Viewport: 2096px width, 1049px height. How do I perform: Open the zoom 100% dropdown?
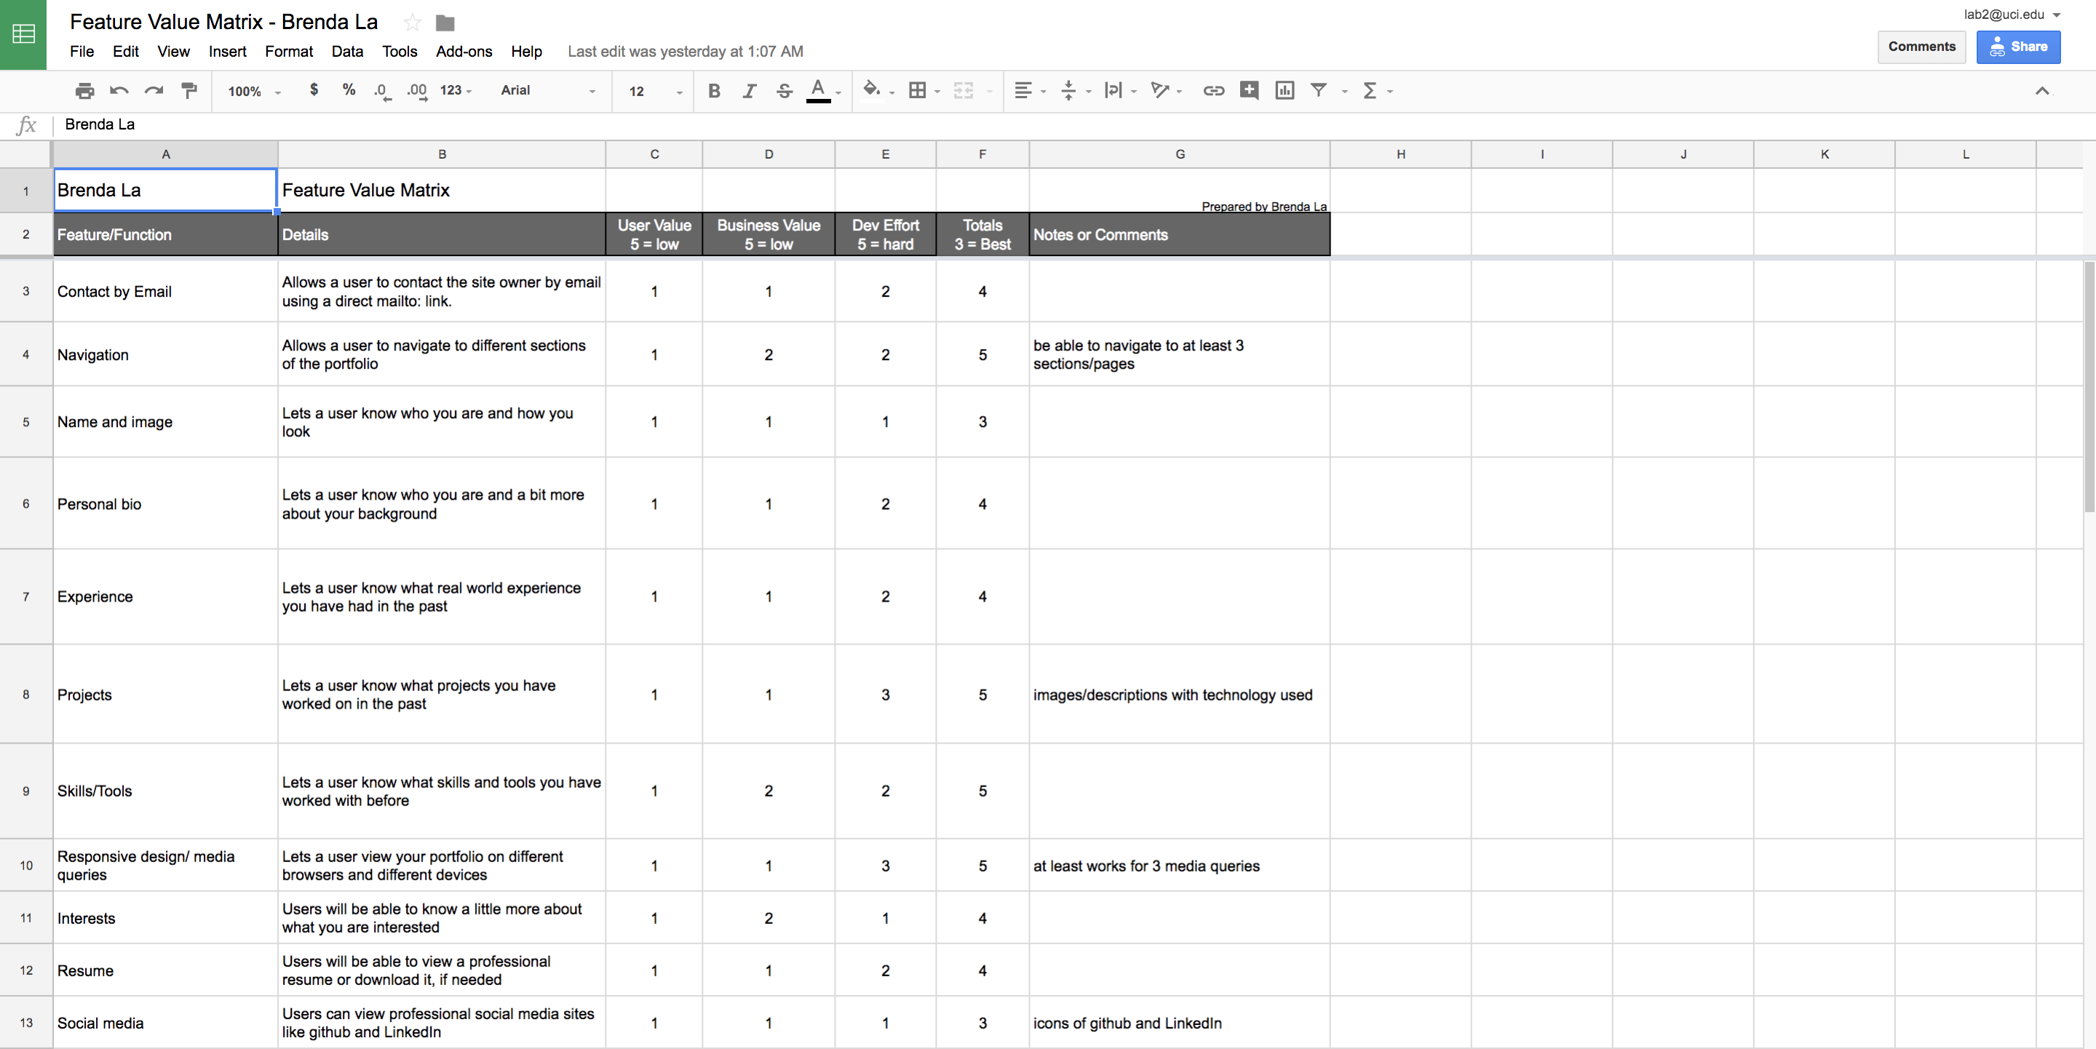(x=254, y=91)
